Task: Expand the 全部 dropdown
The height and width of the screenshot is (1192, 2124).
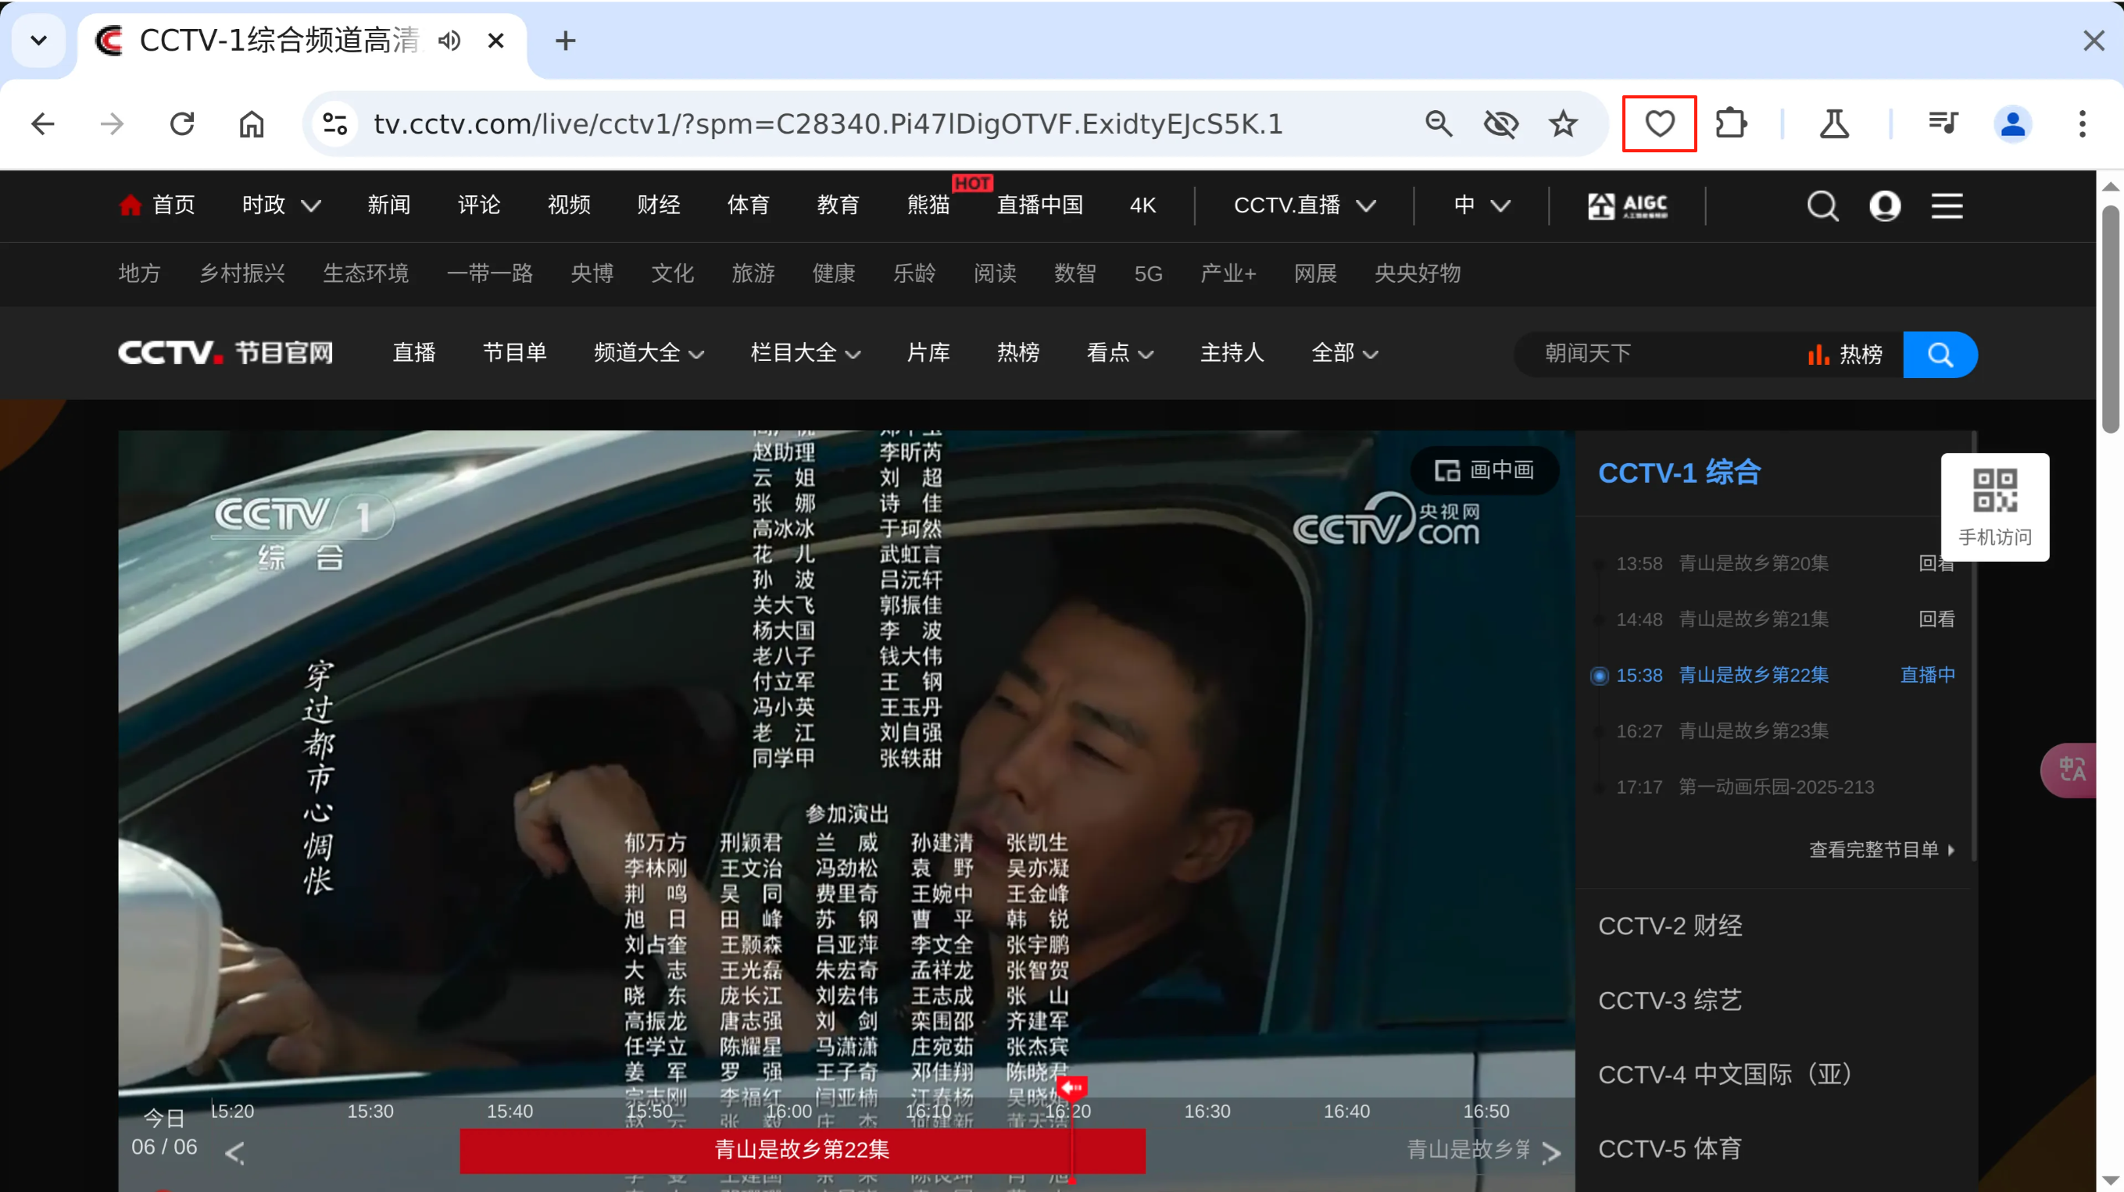Action: [1344, 353]
